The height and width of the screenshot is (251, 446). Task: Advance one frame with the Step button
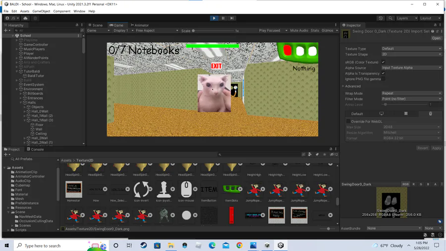pos(232,18)
